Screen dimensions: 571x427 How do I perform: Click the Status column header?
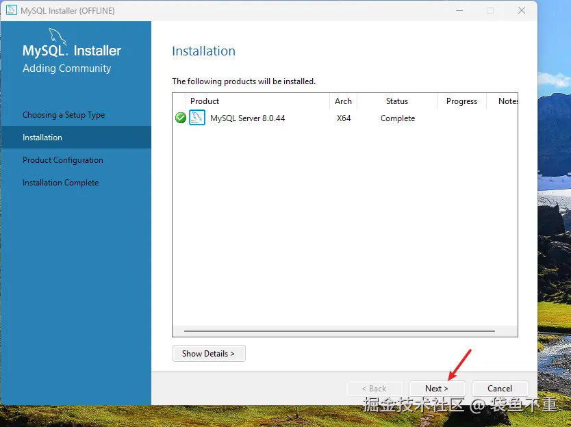pyautogui.click(x=397, y=101)
